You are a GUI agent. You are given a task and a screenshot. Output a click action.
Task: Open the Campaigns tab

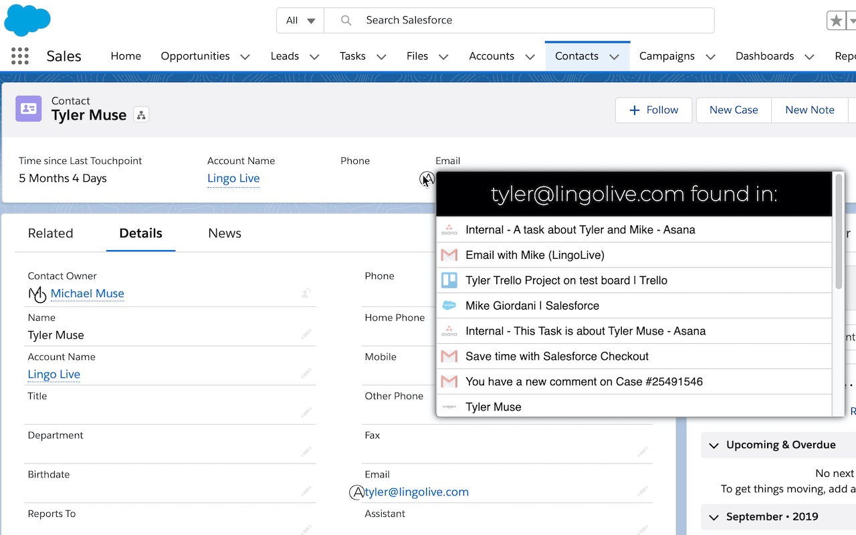point(667,56)
